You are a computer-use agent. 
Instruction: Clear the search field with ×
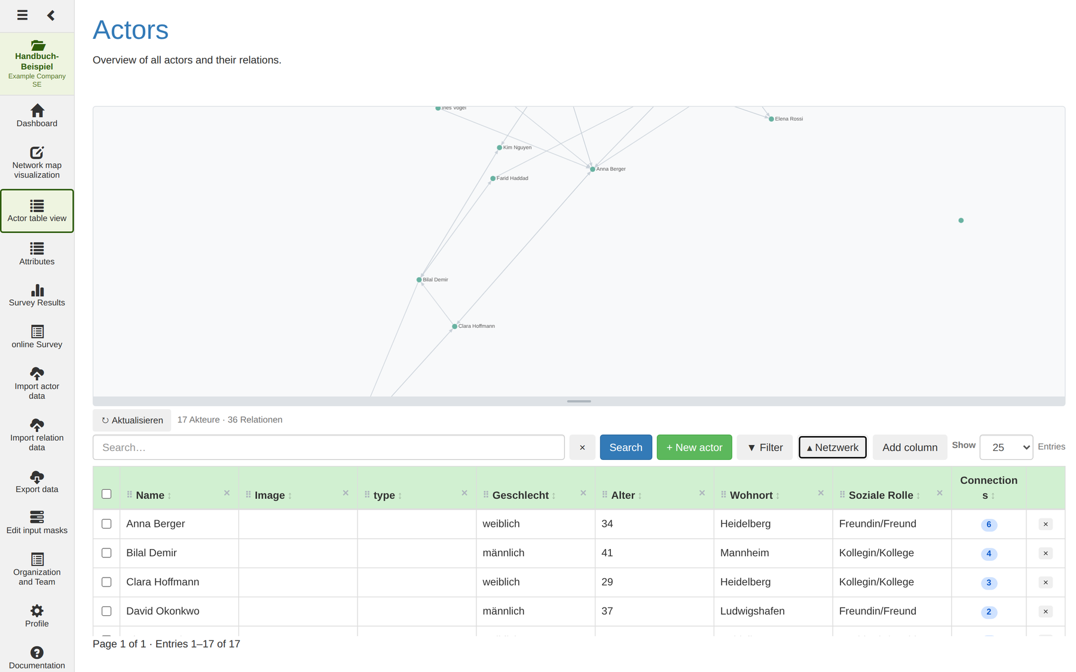582,447
